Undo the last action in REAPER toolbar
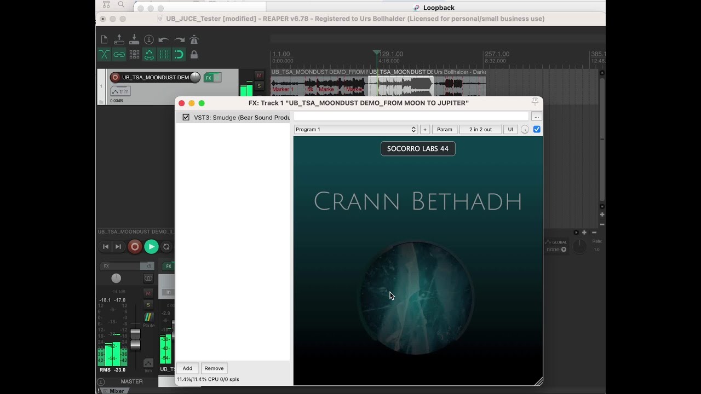The height and width of the screenshot is (394, 701). coord(164,40)
